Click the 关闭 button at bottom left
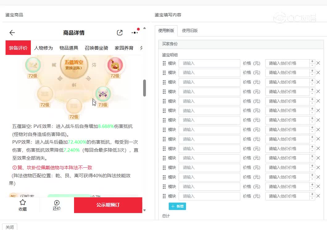The image size is (327, 230). [x=10, y=227]
